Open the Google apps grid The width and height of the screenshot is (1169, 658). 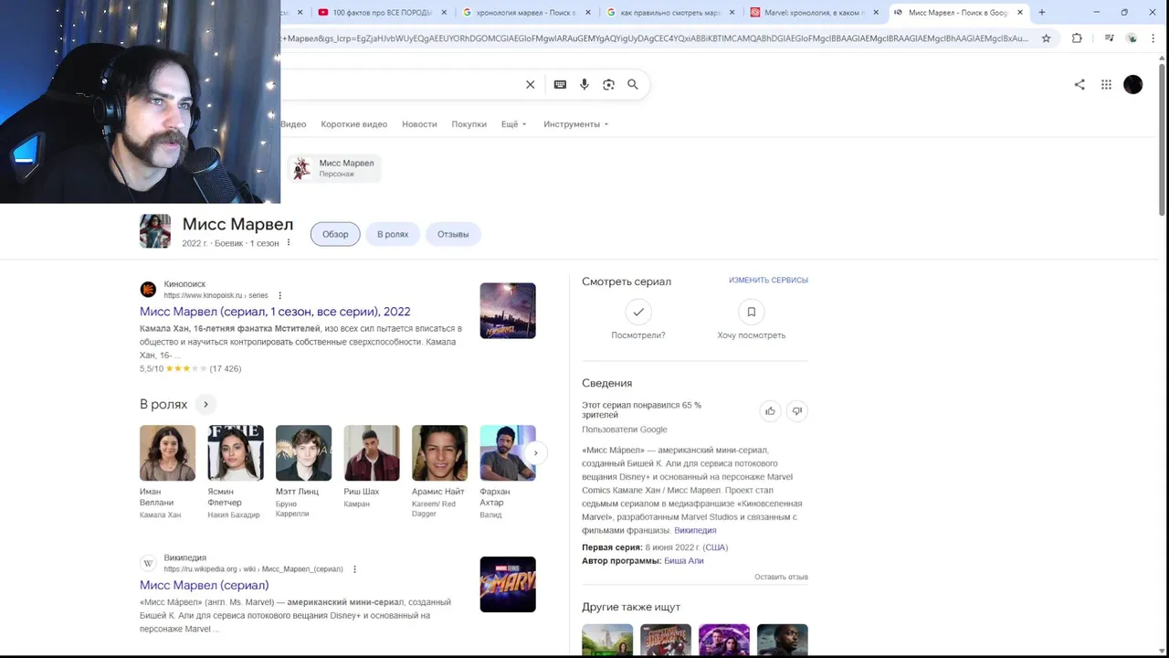(x=1106, y=84)
